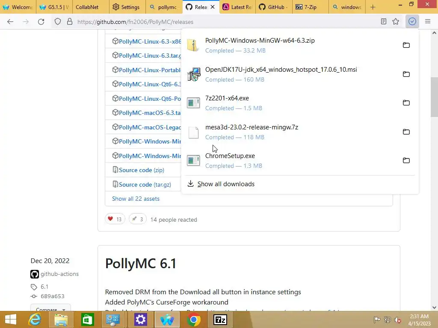Show PollyMC-Windows-MinGW-w64-6.3.zip in folder

click(x=406, y=45)
